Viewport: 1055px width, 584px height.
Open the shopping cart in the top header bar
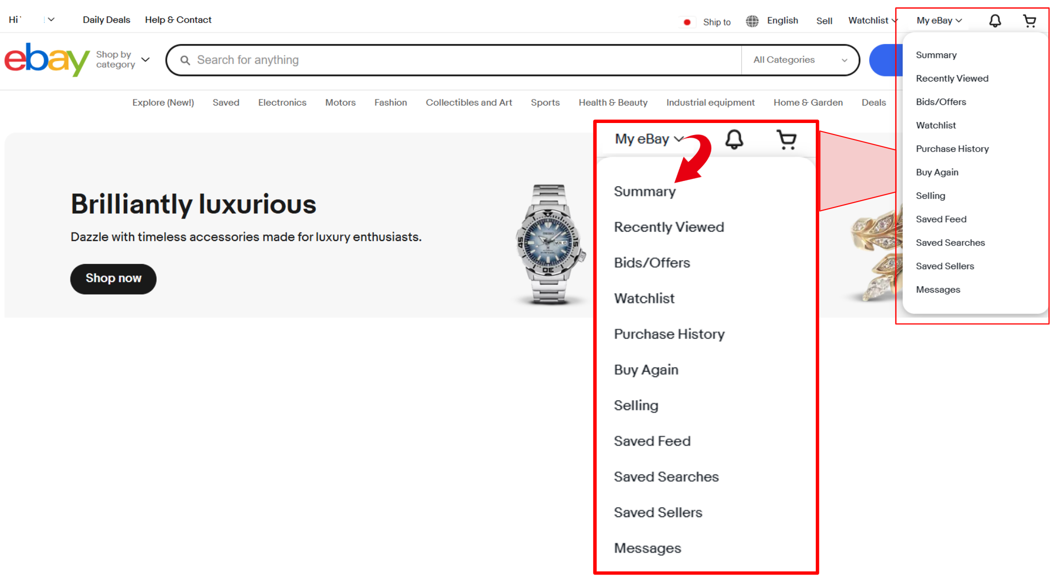click(1029, 20)
